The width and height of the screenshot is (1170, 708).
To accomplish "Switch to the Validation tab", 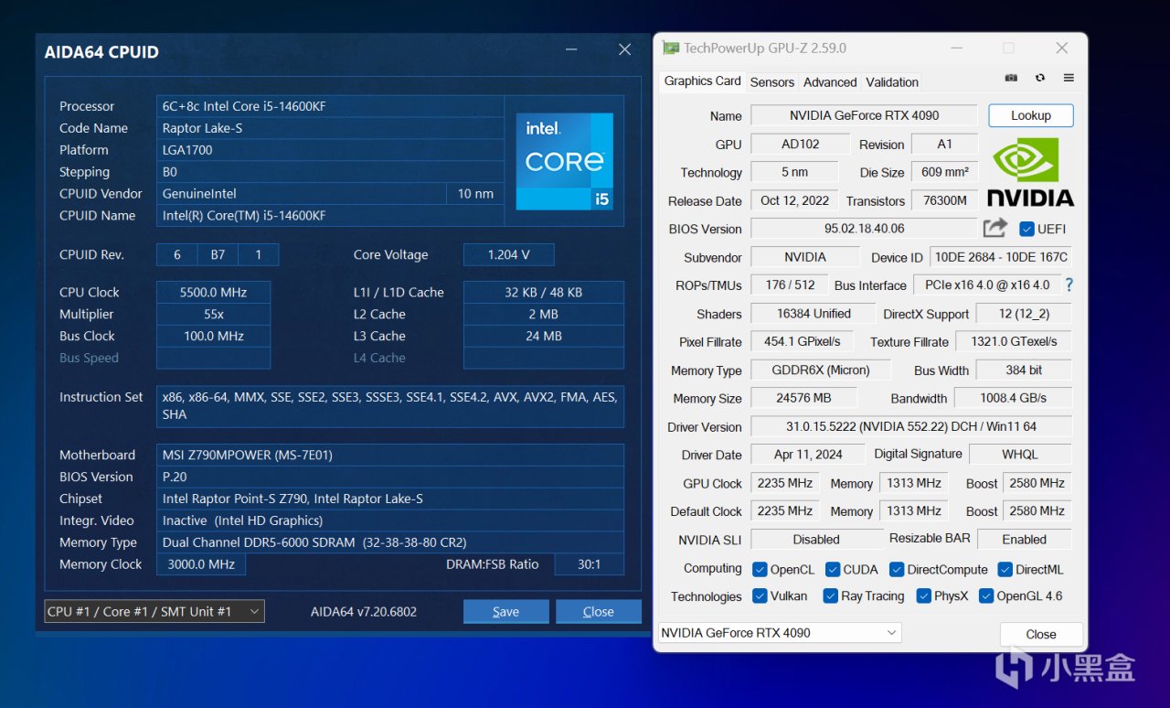I will pos(892,82).
